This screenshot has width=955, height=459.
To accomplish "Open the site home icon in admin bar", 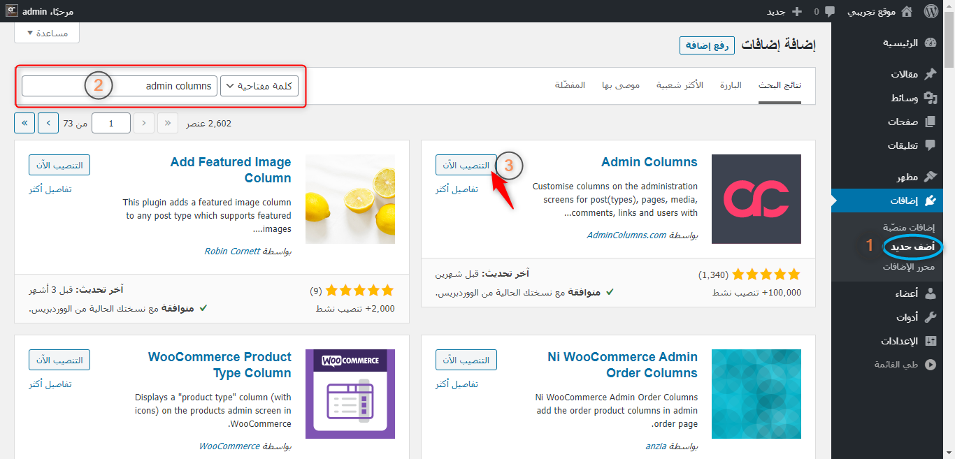I will coord(906,11).
